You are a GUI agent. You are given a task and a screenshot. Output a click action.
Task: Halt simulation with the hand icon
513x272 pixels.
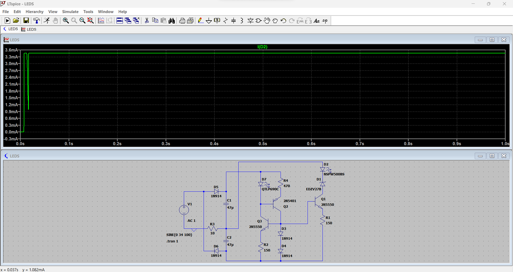(55, 21)
